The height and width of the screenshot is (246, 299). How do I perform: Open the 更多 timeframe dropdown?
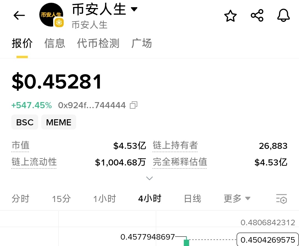pyautogui.click(x=237, y=199)
